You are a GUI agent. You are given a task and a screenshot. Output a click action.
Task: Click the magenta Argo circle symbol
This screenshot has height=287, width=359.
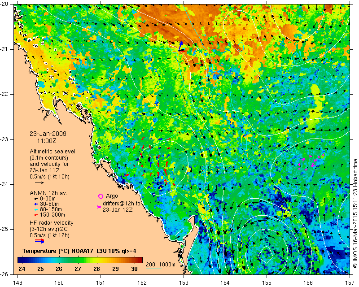coord(101,196)
